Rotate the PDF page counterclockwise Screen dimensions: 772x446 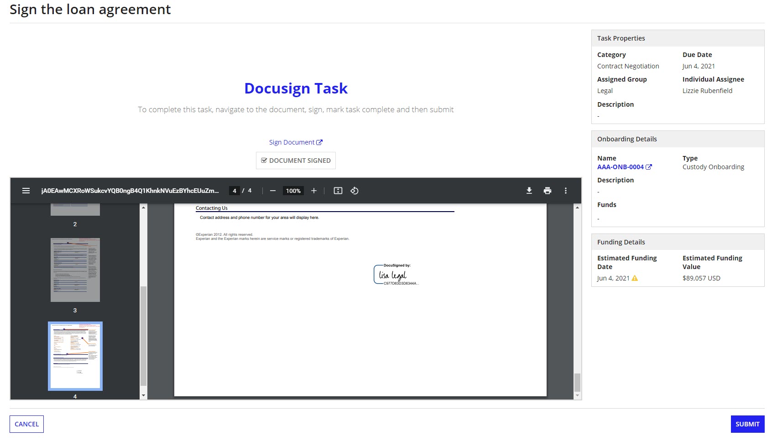pyautogui.click(x=355, y=191)
